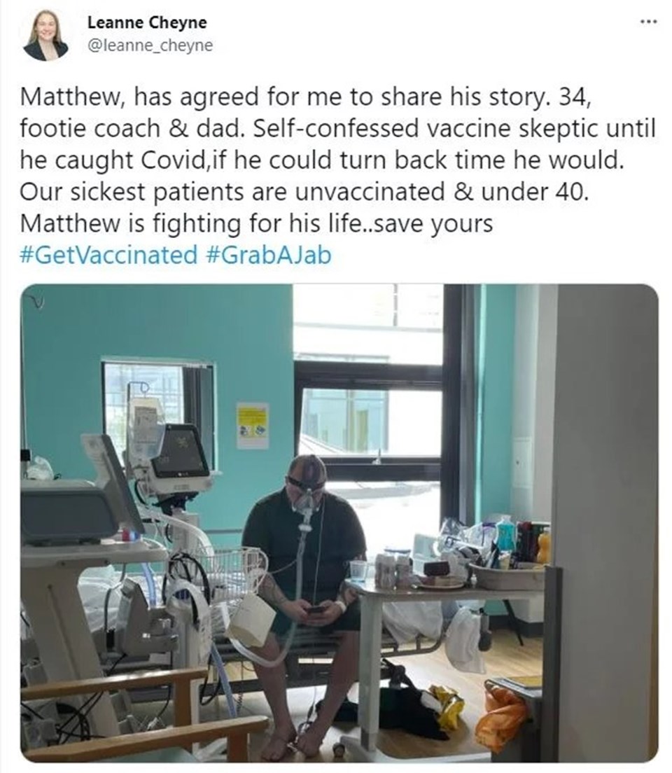Click the white wire basket on the equipment
The image size is (672, 773).
coord(231,567)
